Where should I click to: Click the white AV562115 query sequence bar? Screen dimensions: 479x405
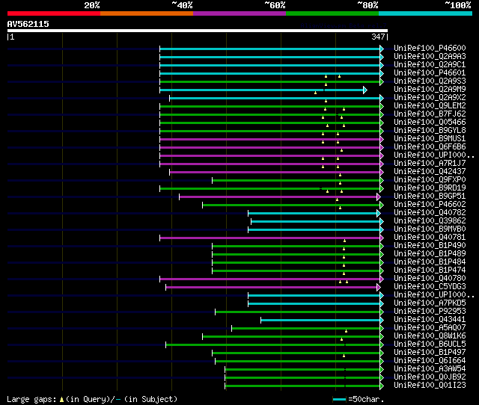click(198, 31)
